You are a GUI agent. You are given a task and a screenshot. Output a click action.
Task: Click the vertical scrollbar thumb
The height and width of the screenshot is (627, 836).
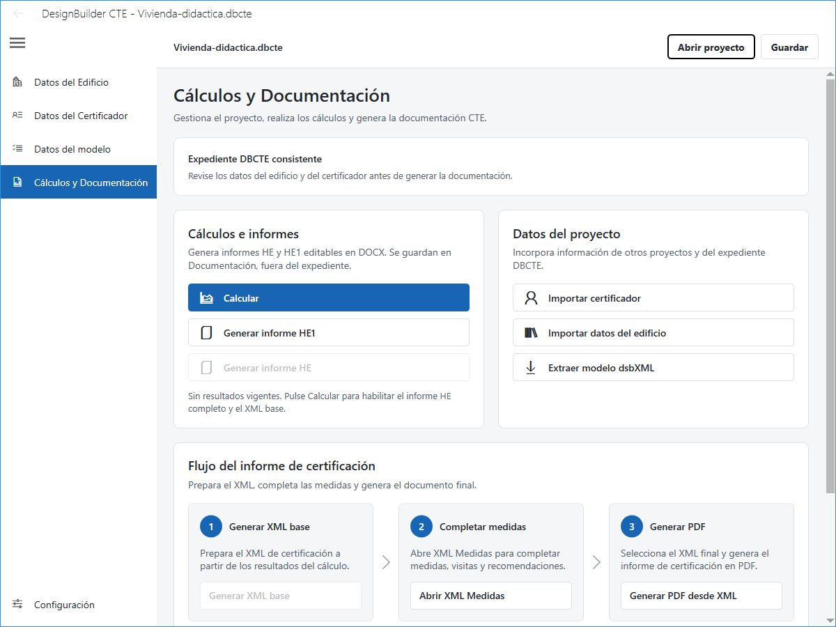click(x=830, y=286)
